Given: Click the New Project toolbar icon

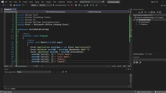Looking at the screenshot, I should [11, 5].
